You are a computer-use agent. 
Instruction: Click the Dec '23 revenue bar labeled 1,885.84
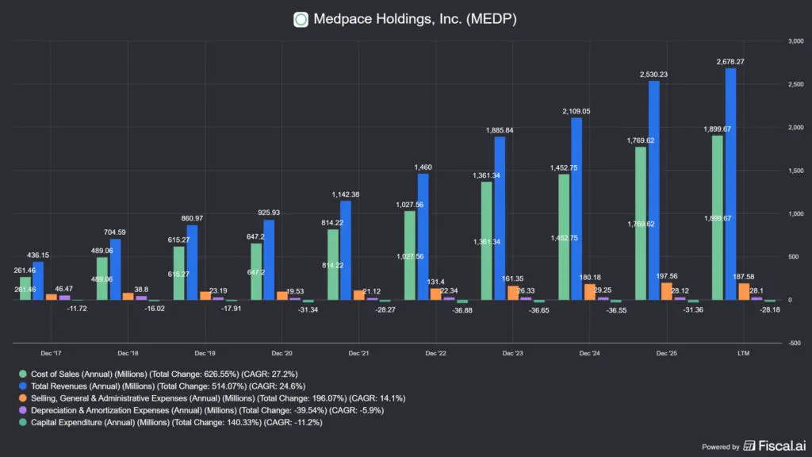tap(500, 218)
